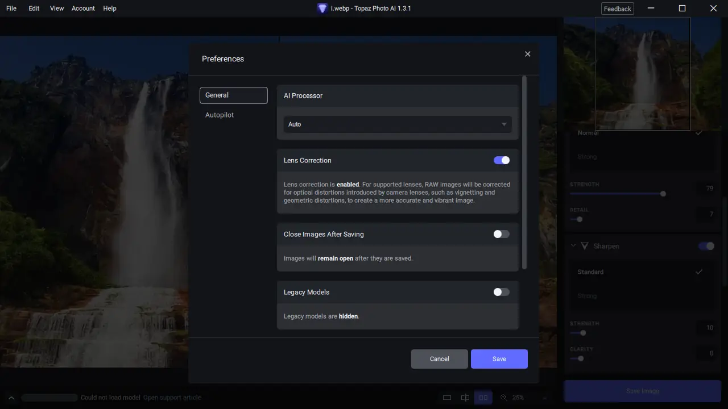Click the Detail value field showing 7
Screen dimensions: 728x409
706,214
